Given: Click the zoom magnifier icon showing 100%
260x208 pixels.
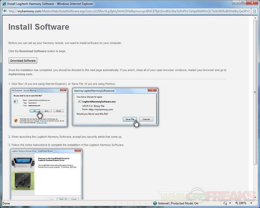Looking at the screenshot, I should [x=237, y=203].
